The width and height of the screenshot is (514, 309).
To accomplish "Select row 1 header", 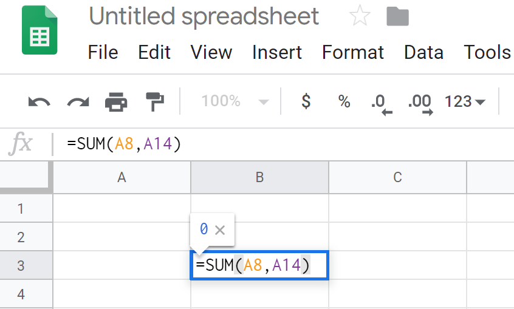I will pyautogui.click(x=26, y=208).
